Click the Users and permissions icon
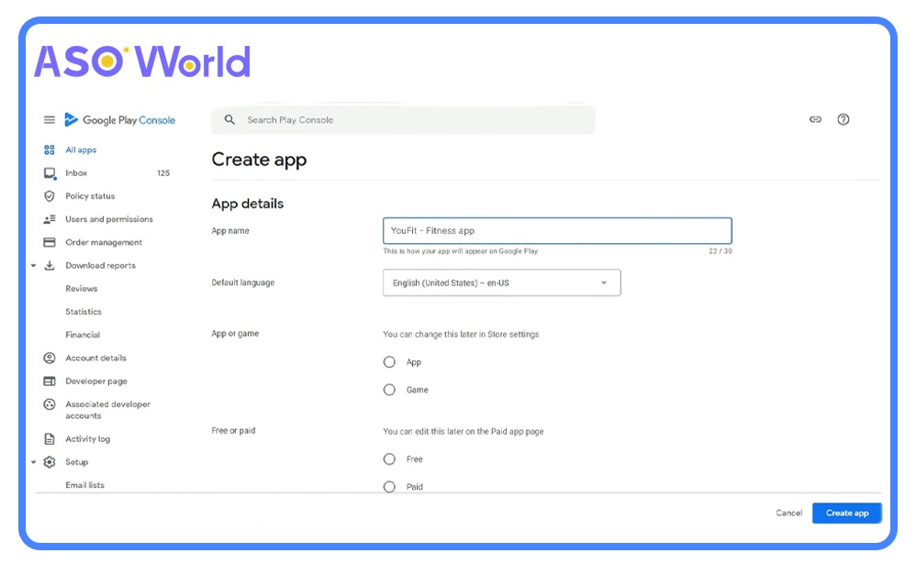This screenshot has height=575, width=916. pos(50,219)
